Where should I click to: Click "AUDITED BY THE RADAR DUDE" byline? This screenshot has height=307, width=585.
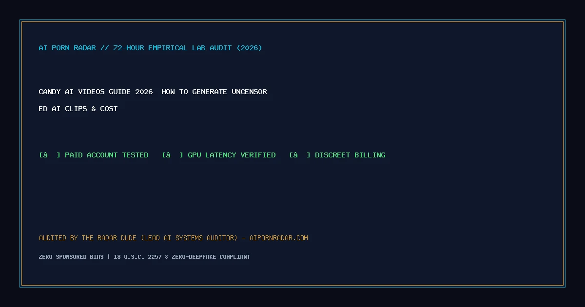[x=88, y=238]
